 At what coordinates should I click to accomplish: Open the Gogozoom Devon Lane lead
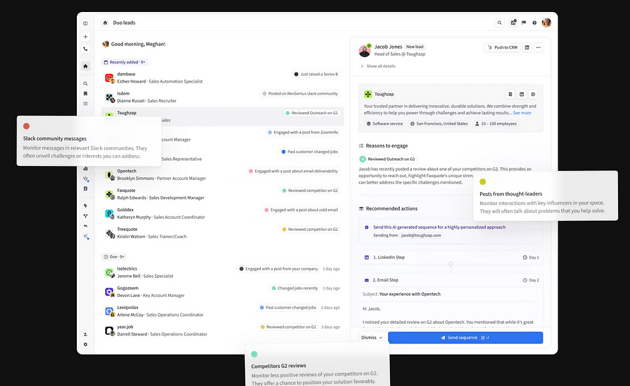tap(222, 291)
